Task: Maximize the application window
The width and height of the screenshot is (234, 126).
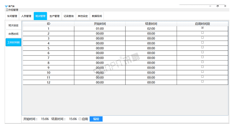Action: coord(217,6)
